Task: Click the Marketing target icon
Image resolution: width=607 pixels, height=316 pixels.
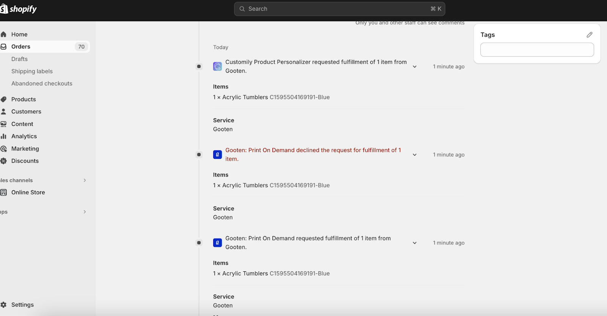Action: point(4,149)
